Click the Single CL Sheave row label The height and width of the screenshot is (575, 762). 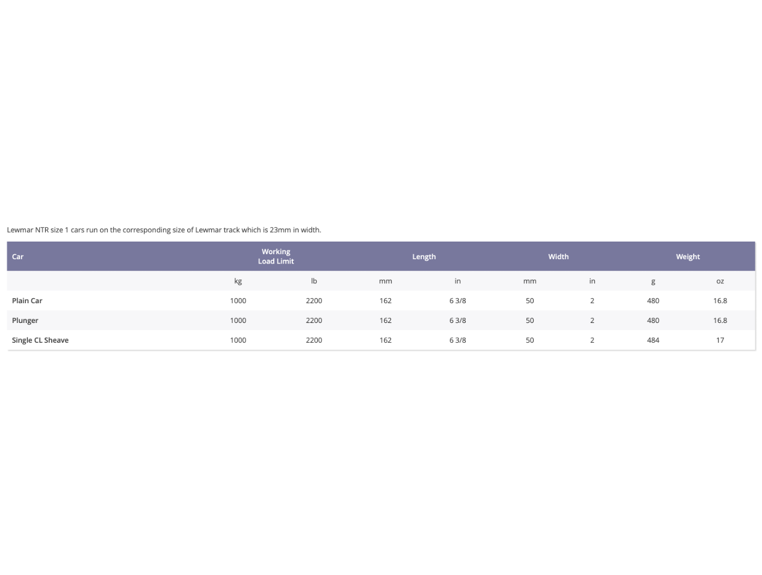coord(40,340)
